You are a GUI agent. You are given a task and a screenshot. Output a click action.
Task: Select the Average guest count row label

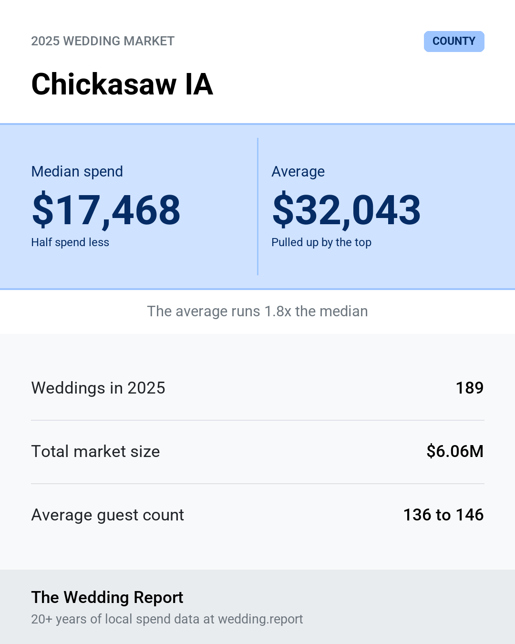(108, 515)
